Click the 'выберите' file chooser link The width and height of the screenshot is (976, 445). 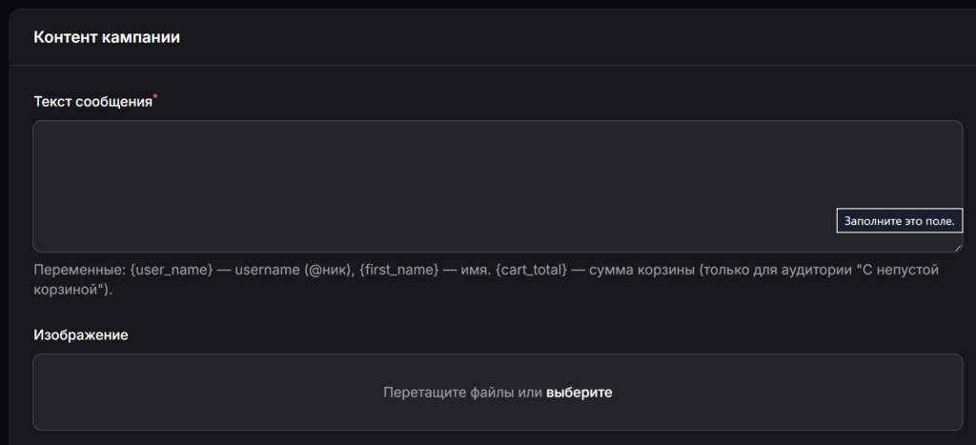579,393
